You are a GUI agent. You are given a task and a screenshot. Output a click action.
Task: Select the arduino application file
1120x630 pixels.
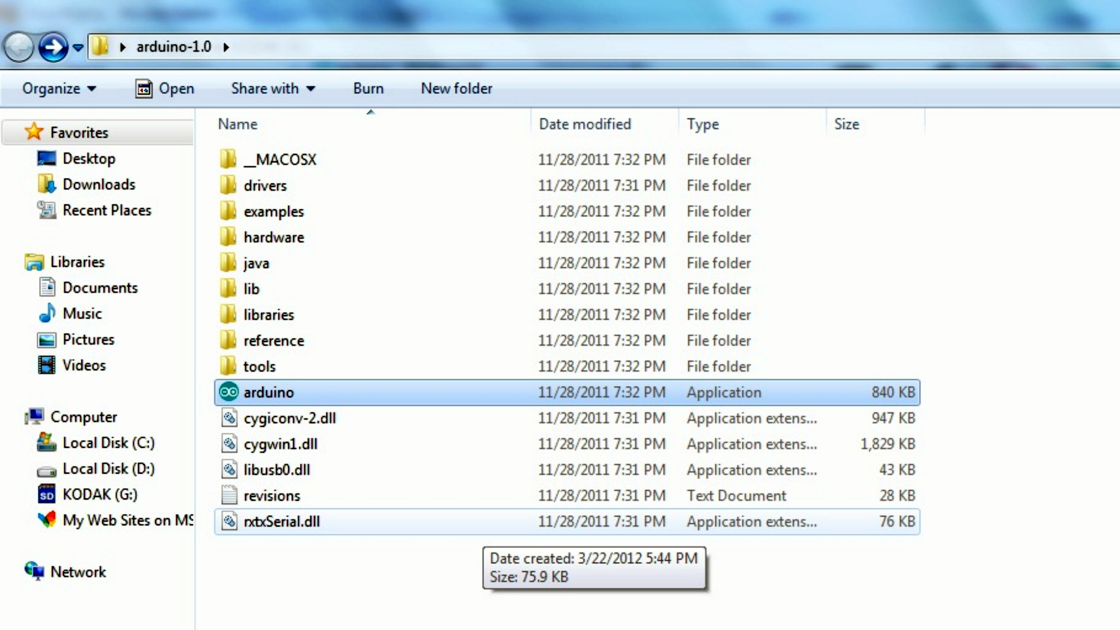[x=567, y=392]
